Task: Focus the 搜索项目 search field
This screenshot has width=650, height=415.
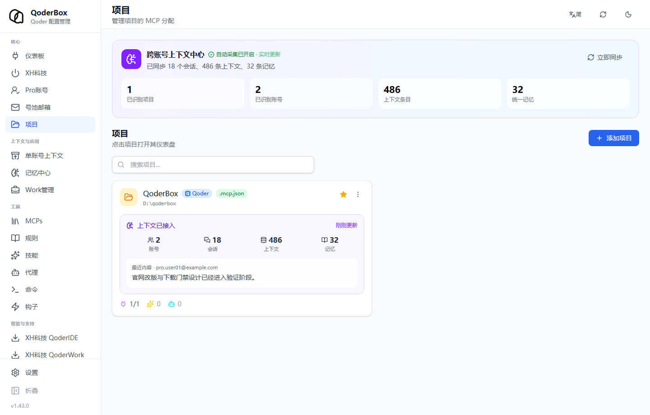Action: tap(213, 165)
